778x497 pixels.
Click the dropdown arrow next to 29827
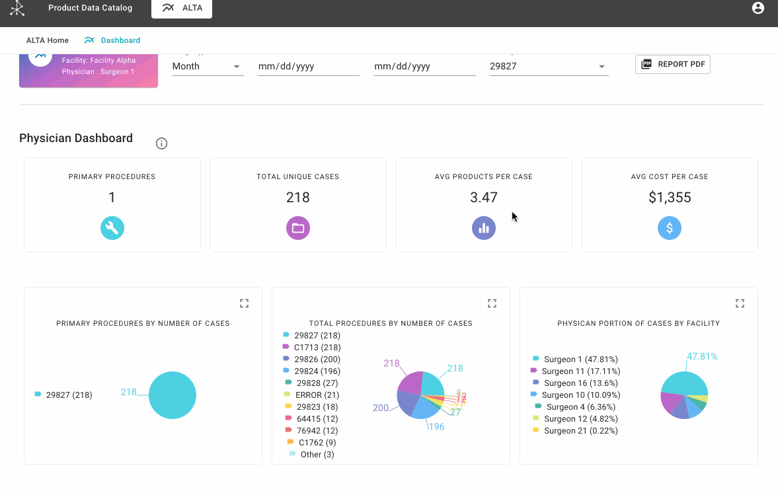click(x=602, y=67)
